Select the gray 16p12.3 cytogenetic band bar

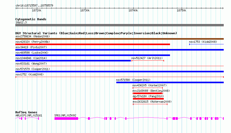(x=119, y=25)
